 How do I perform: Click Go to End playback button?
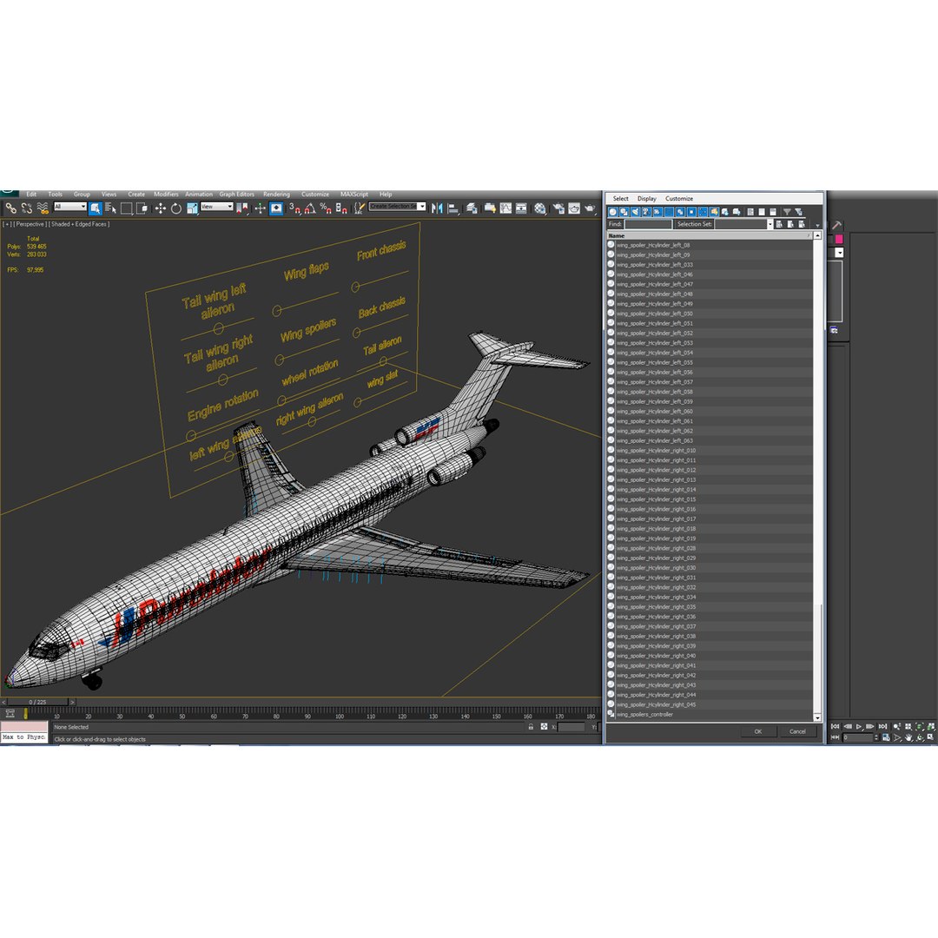[x=882, y=726]
